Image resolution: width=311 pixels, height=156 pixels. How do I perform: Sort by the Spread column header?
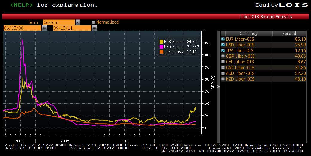coord(289,34)
